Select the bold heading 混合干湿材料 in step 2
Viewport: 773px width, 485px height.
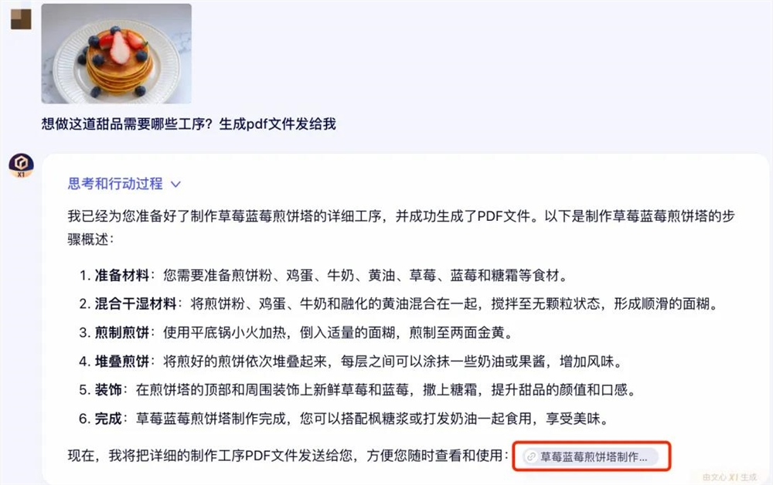point(135,304)
